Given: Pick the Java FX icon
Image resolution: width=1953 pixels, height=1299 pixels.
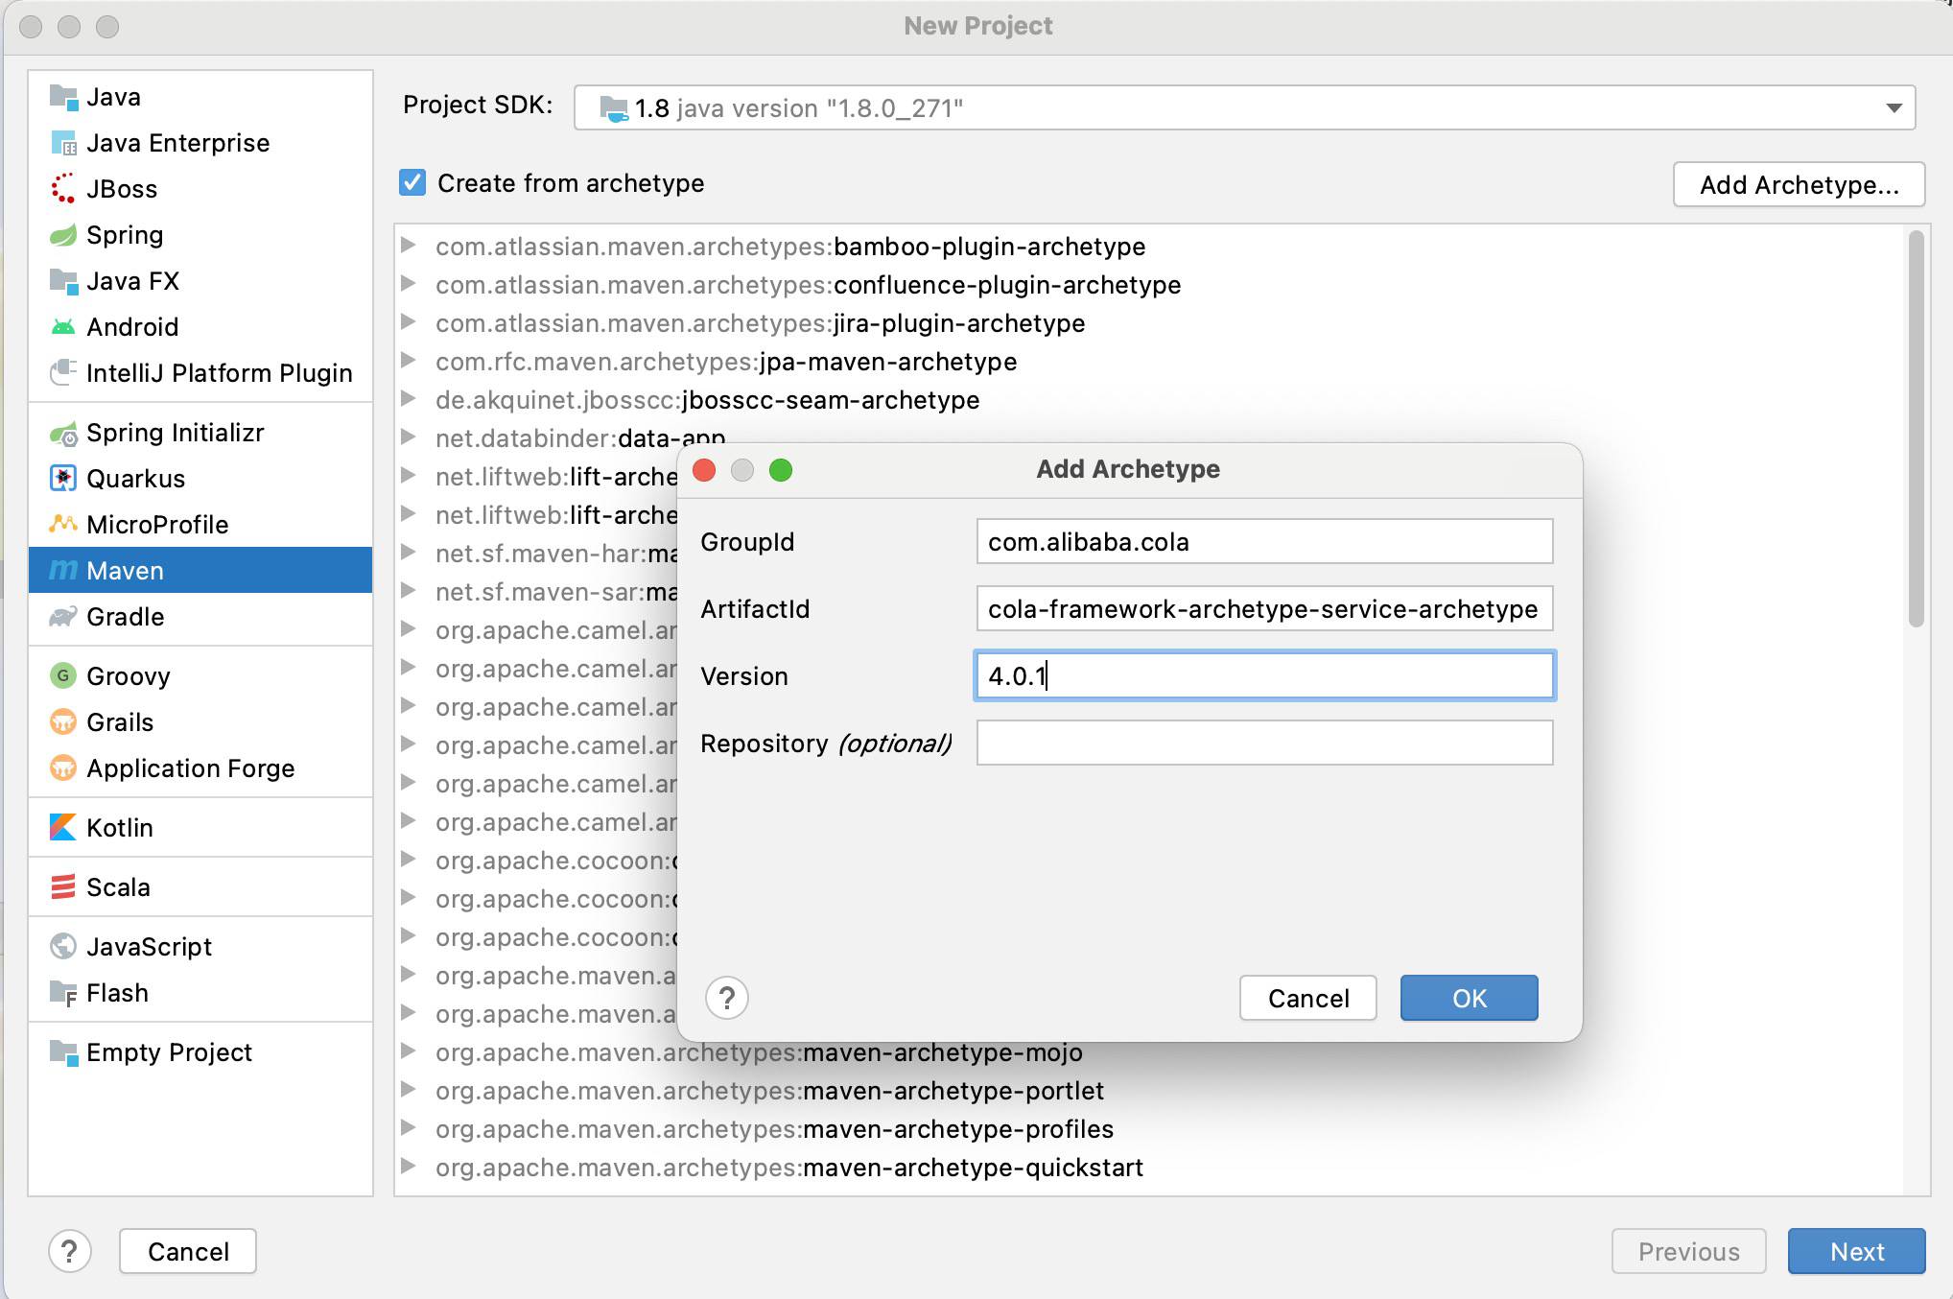Looking at the screenshot, I should coord(63,281).
